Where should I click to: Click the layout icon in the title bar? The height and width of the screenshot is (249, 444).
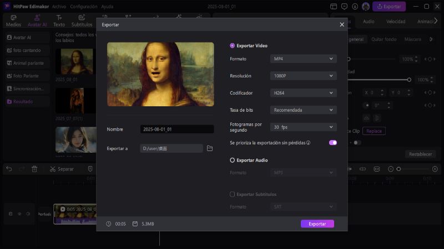point(334,7)
